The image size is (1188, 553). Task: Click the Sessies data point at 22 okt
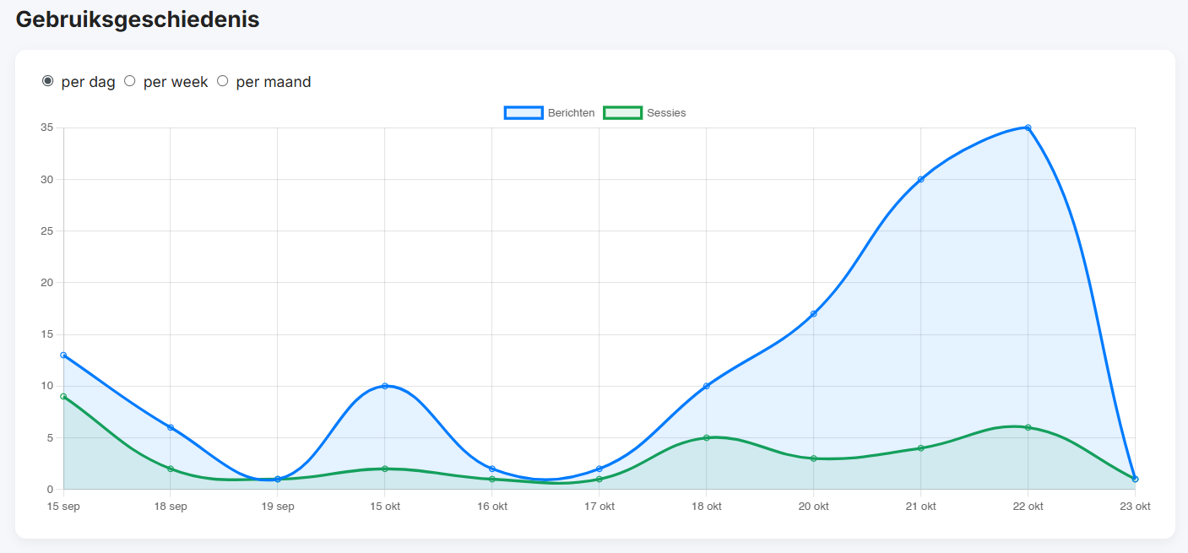click(x=1028, y=427)
